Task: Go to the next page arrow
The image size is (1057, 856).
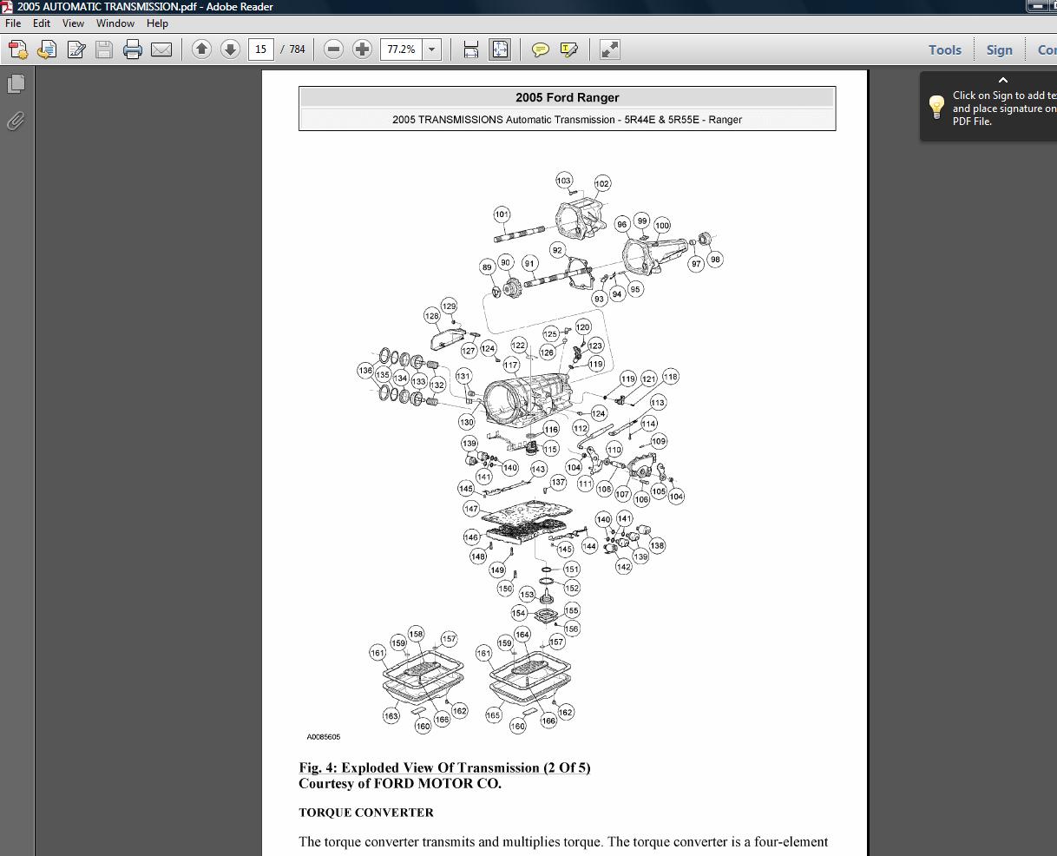Action: click(x=230, y=49)
